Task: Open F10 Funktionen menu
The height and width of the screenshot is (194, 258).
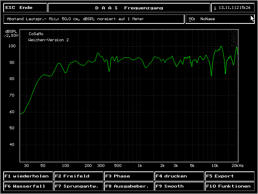Action: [230, 186]
